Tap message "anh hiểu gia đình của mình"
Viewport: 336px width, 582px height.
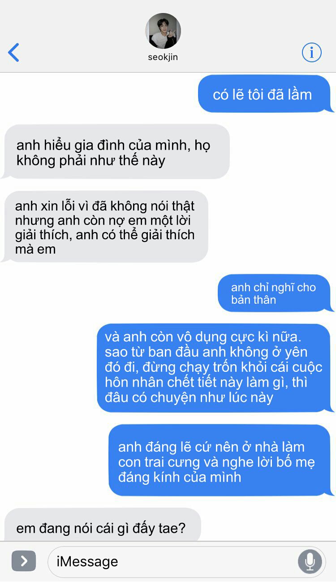click(x=116, y=152)
